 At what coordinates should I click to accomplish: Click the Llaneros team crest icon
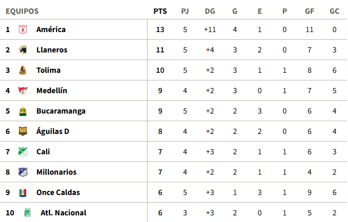point(23,50)
